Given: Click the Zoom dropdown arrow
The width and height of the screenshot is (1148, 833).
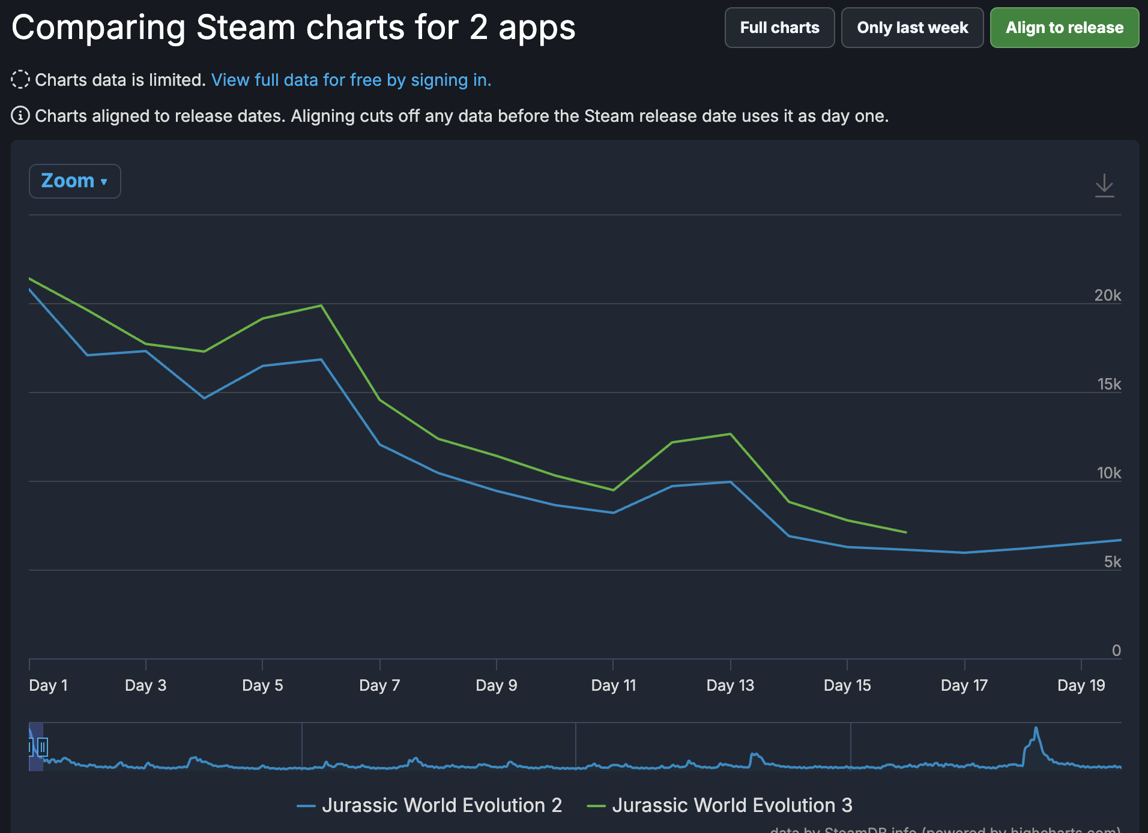Looking at the screenshot, I should [x=104, y=182].
